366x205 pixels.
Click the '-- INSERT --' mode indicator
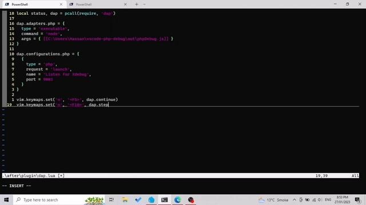point(17,186)
